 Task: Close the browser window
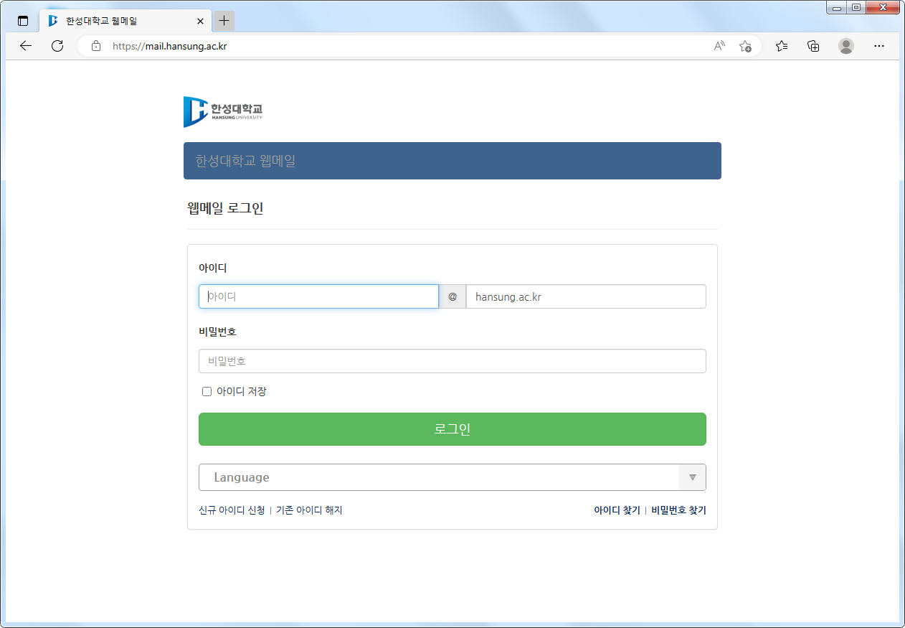pos(883,7)
